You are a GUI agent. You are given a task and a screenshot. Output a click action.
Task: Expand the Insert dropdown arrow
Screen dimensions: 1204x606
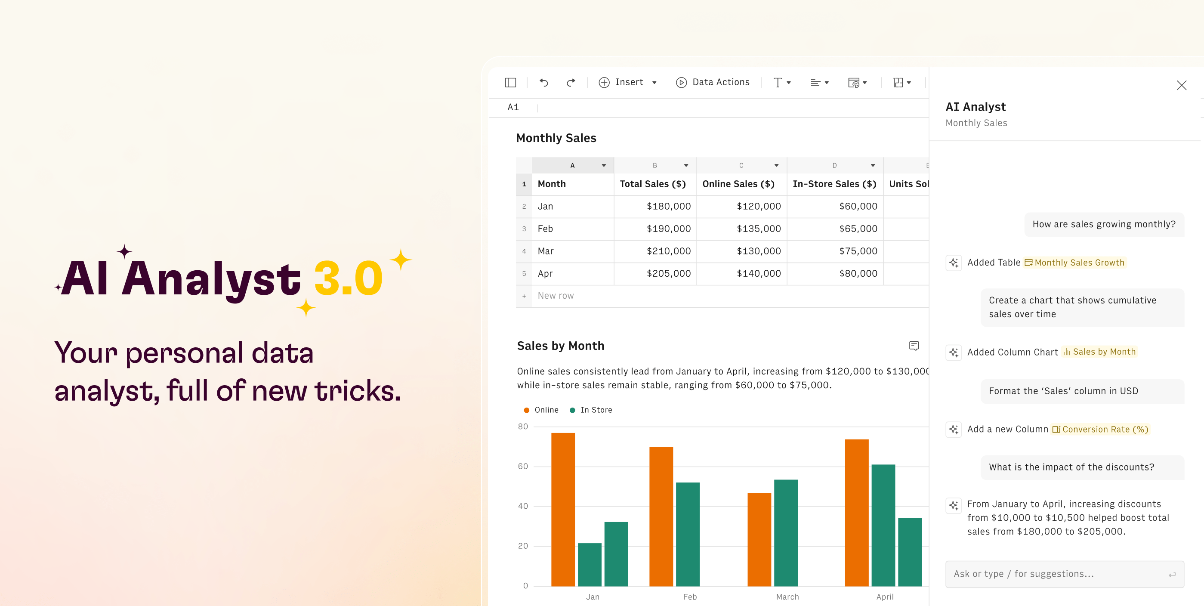654,83
